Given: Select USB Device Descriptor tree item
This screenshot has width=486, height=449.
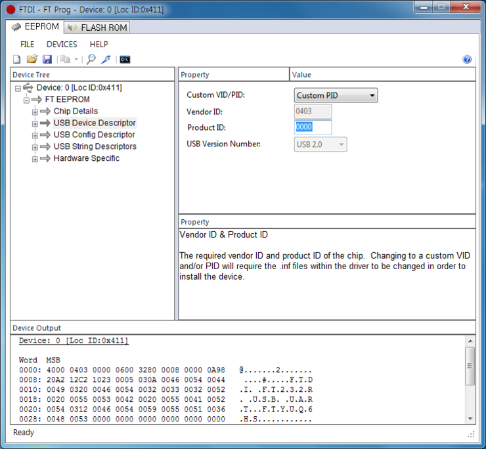Looking at the screenshot, I should coord(95,123).
